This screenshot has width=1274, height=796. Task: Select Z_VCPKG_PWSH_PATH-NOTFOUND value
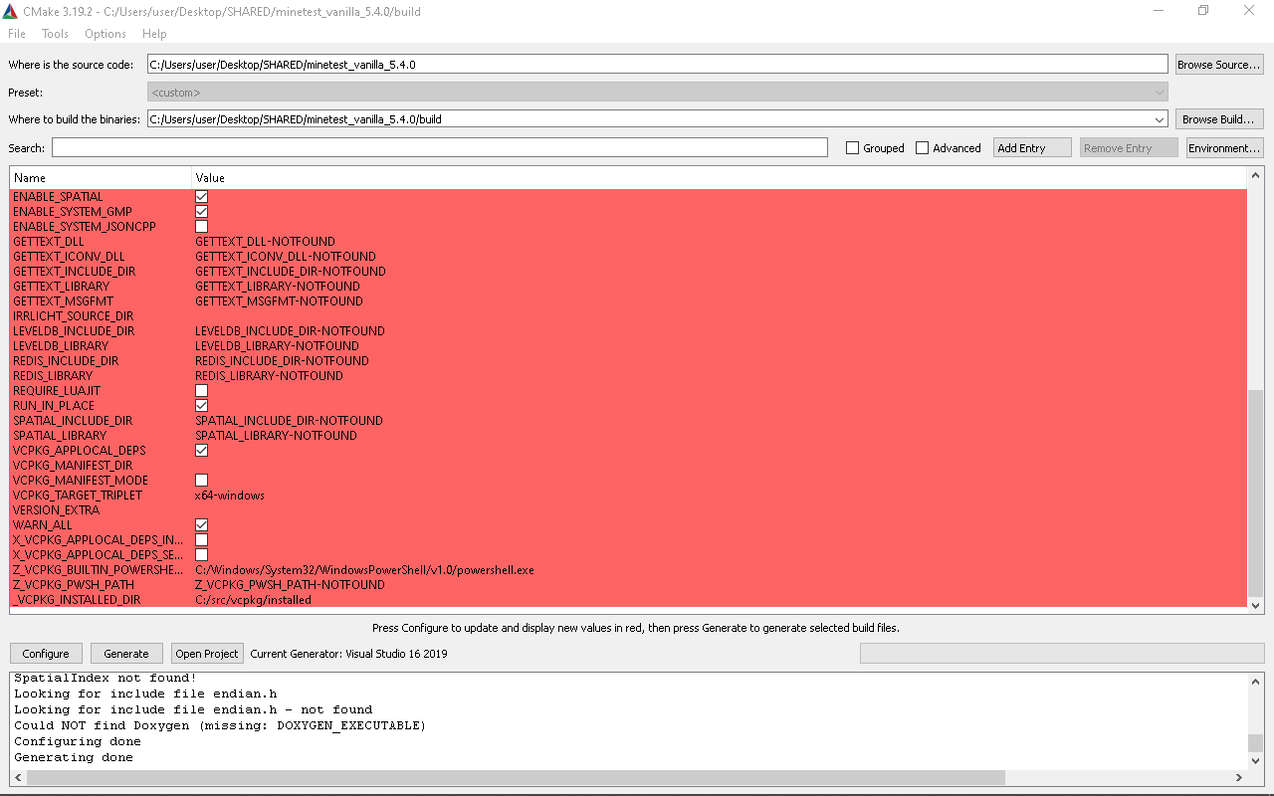coord(290,585)
